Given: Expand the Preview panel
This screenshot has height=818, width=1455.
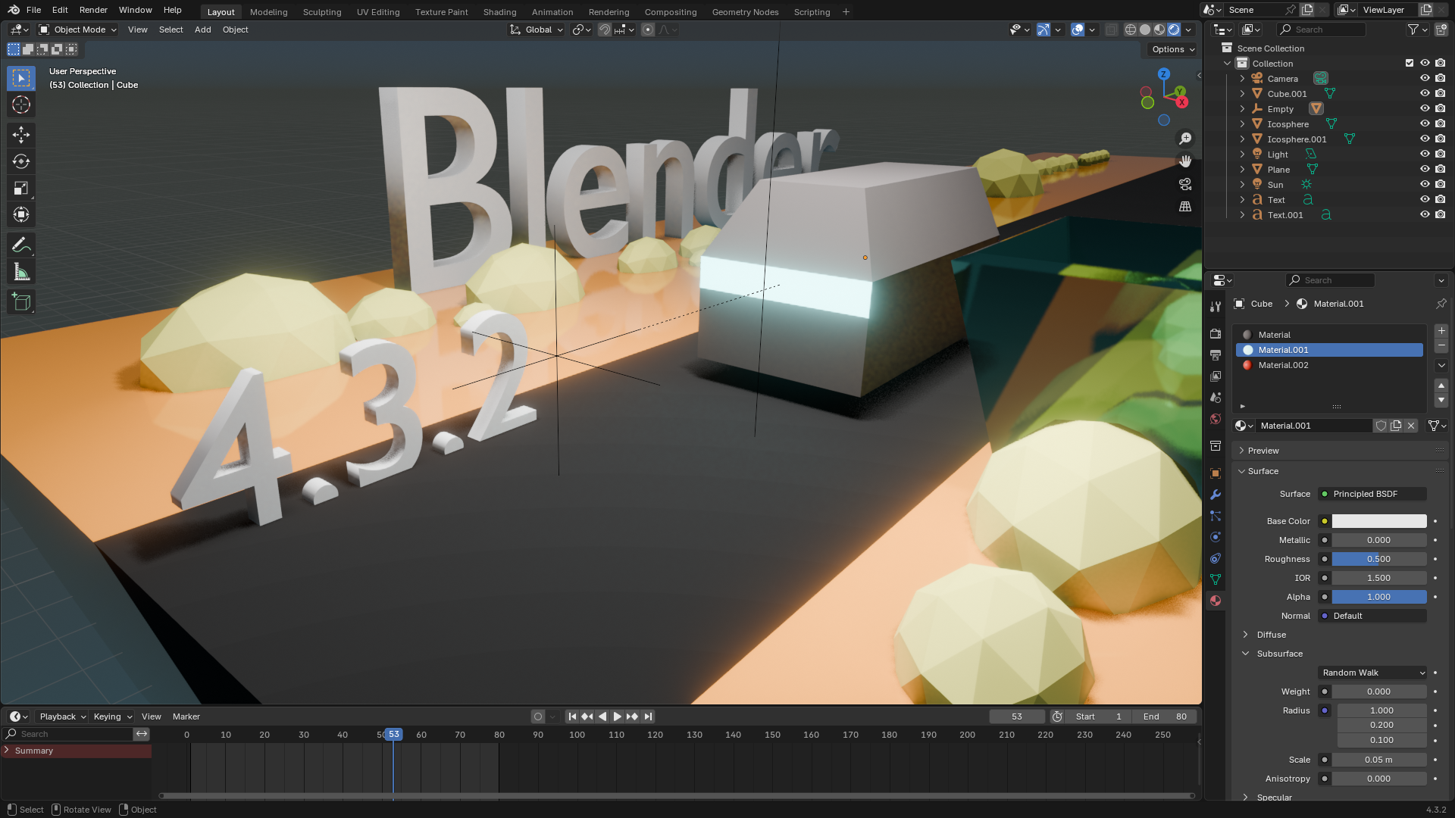Looking at the screenshot, I should click(x=1263, y=451).
